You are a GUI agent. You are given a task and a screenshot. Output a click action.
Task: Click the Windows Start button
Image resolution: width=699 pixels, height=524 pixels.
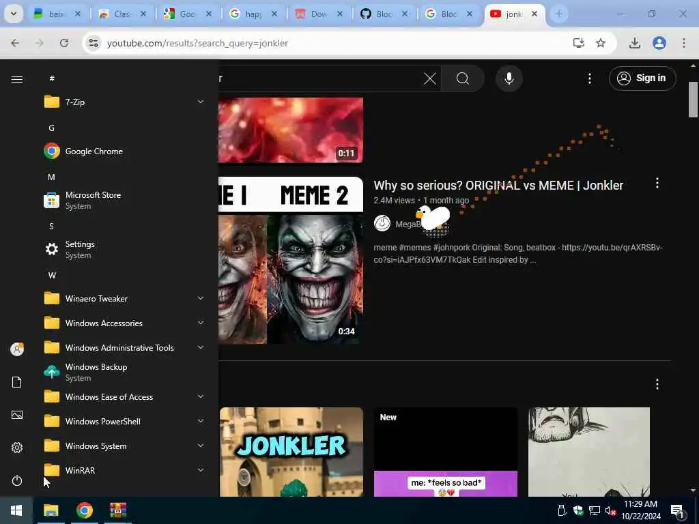click(x=16, y=510)
